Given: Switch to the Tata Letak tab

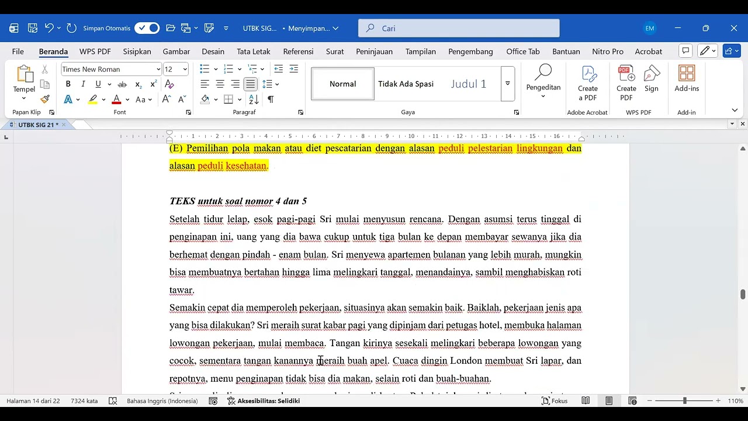Looking at the screenshot, I should 254,51.
